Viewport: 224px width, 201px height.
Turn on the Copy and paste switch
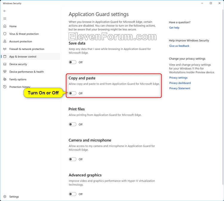(x=73, y=93)
